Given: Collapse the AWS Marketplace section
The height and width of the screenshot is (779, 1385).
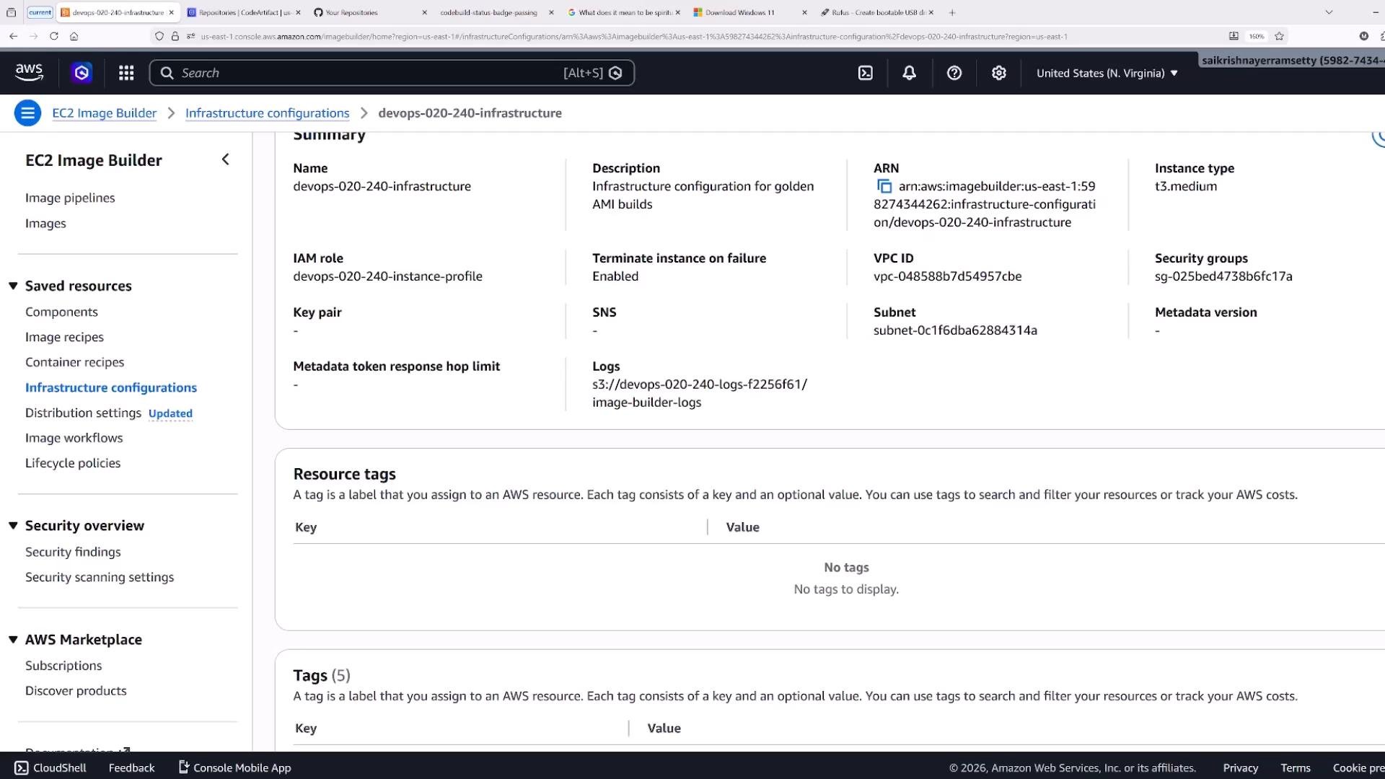Looking at the screenshot, I should (x=13, y=639).
